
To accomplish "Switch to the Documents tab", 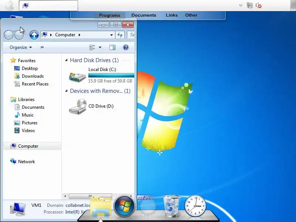I will point(144,15).
